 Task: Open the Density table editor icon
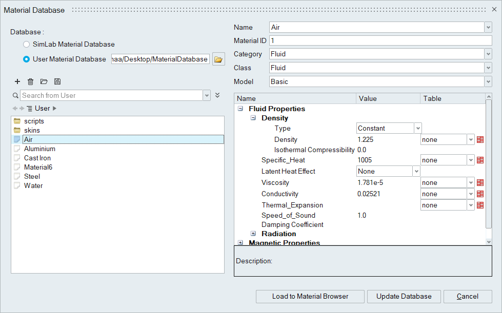[480, 140]
